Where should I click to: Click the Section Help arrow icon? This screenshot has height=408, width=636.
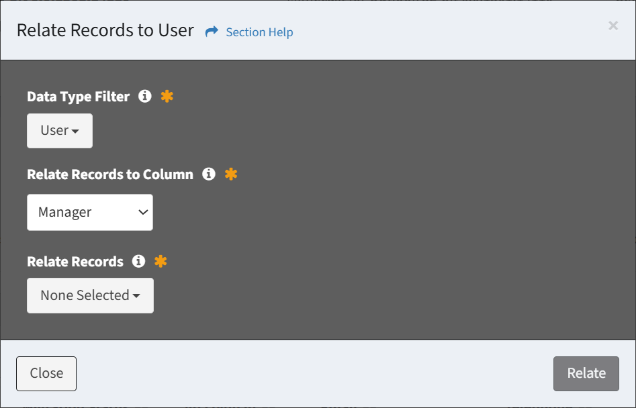pyautogui.click(x=212, y=32)
